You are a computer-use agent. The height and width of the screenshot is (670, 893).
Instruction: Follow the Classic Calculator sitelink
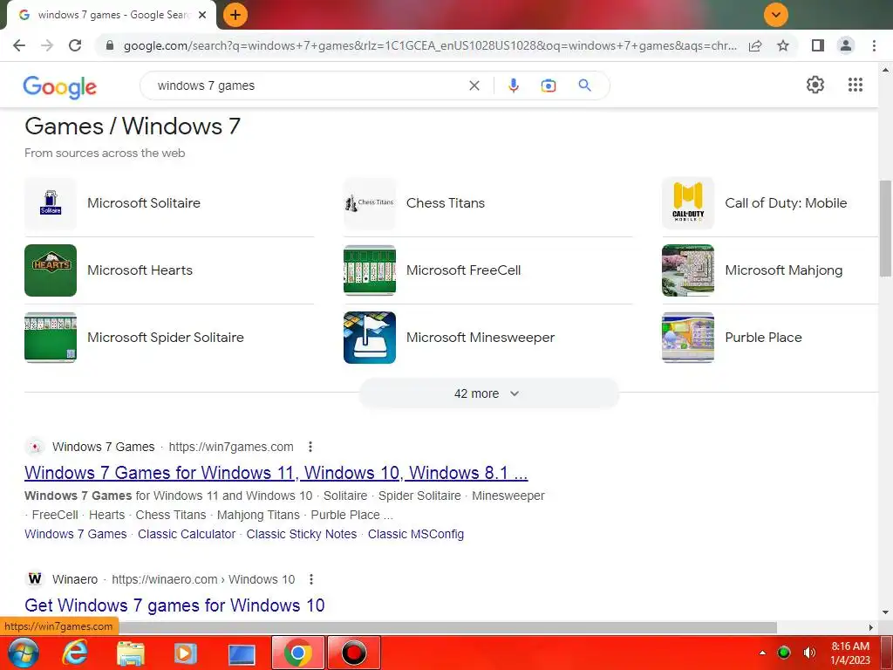187,535
